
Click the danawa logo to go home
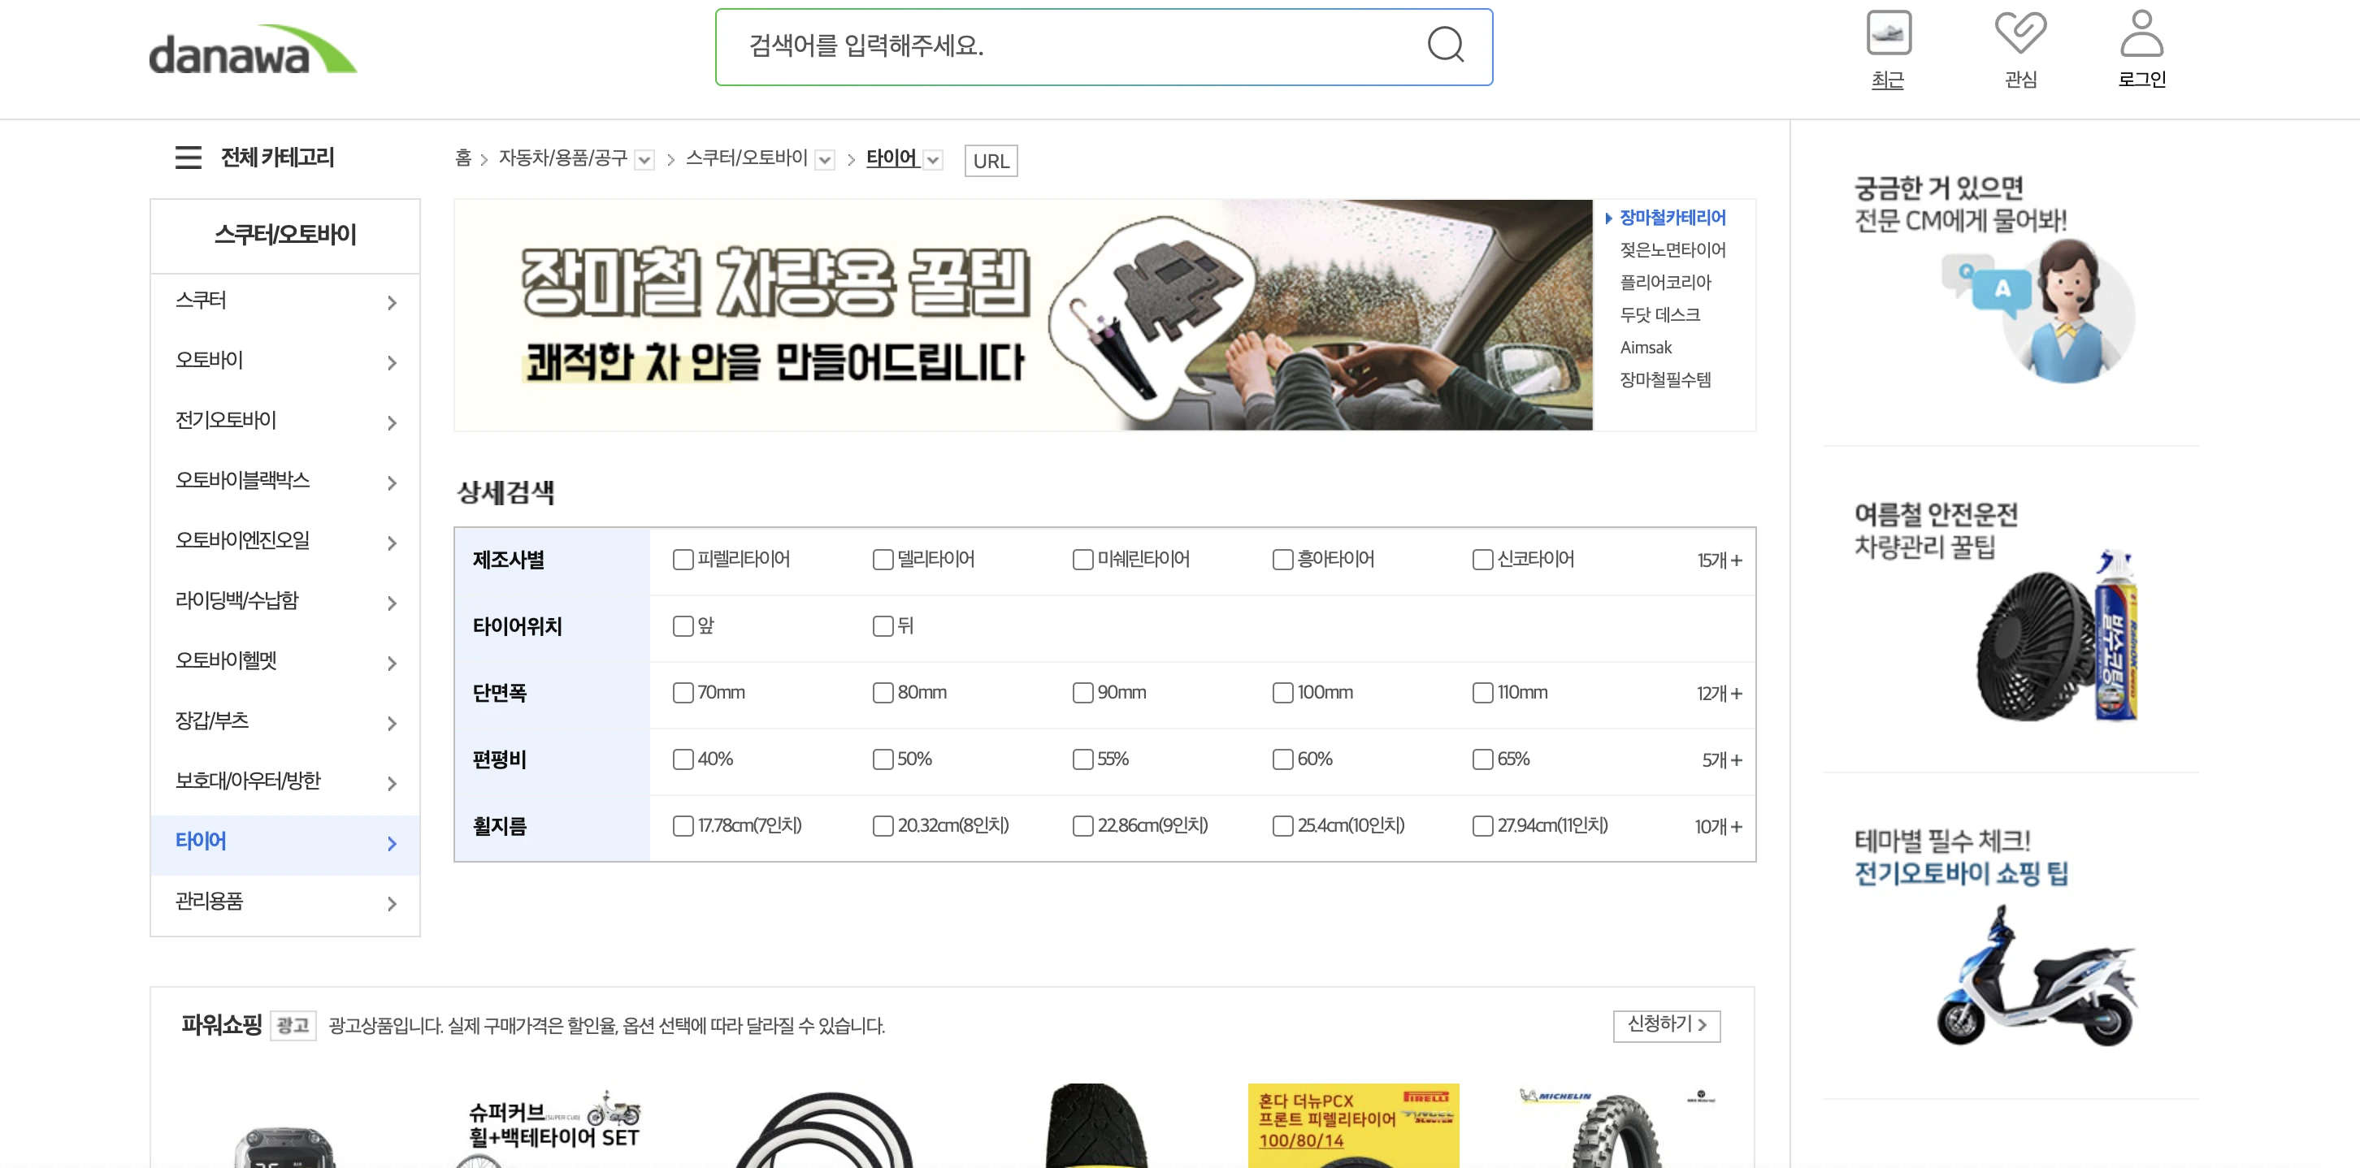point(251,52)
